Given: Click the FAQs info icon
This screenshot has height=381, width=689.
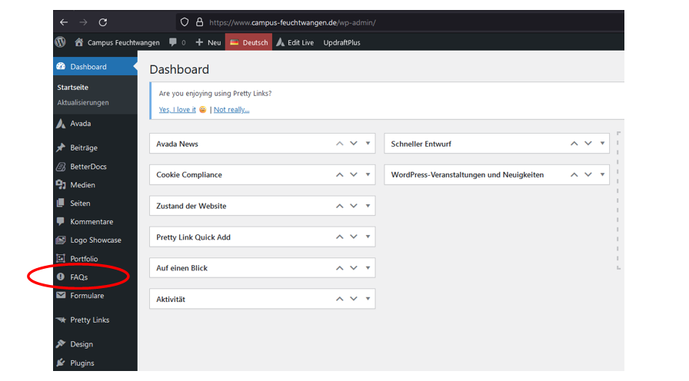Looking at the screenshot, I should [x=61, y=277].
